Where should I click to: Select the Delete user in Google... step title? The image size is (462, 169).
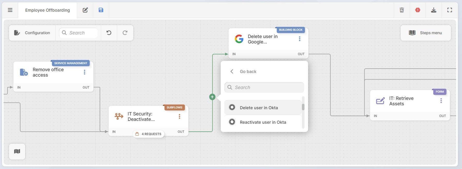pos(263,39)
